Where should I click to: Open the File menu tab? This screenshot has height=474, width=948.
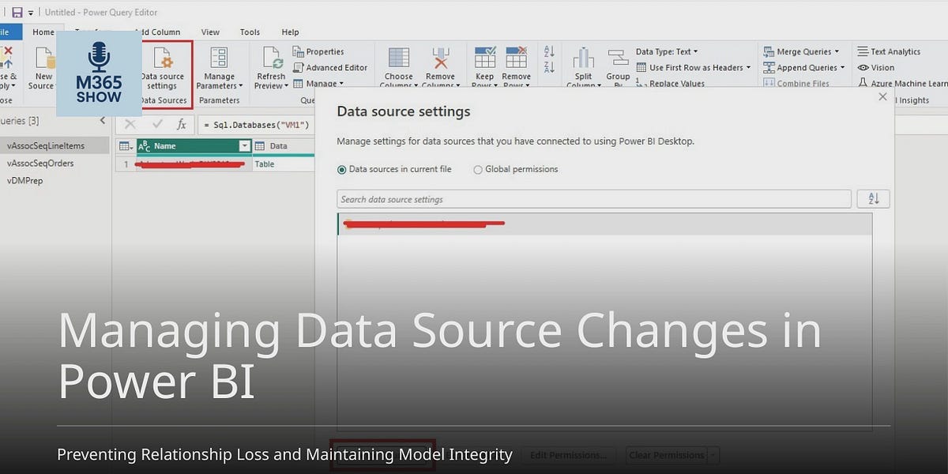click(9, 32)
